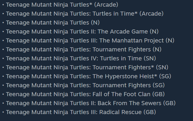Viewport: 193px width, 121px height.
Task: Click the (GB) tag after Back From The Sewers
Action: tap(169, 103)
